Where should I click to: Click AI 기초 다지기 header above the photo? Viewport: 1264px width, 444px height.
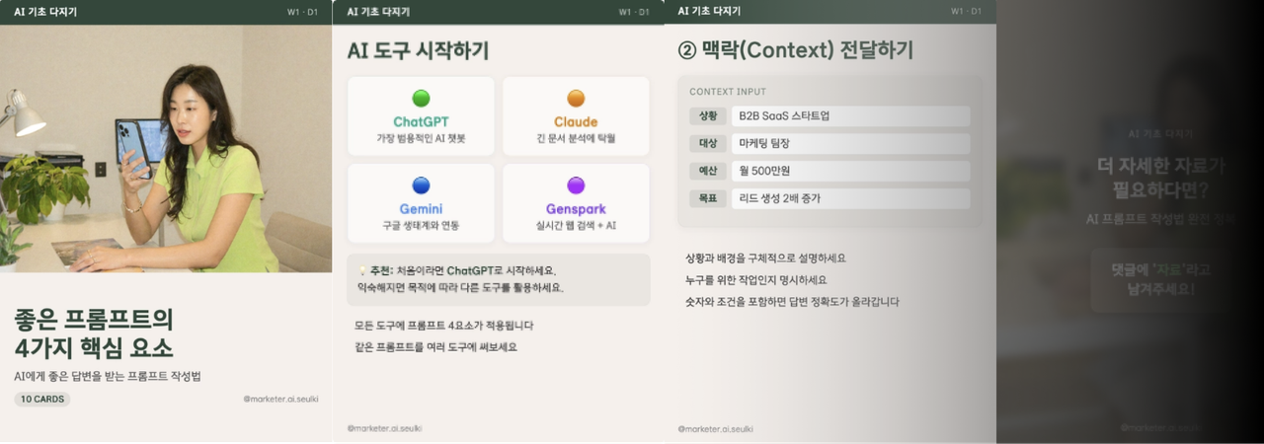click(45, 12)
